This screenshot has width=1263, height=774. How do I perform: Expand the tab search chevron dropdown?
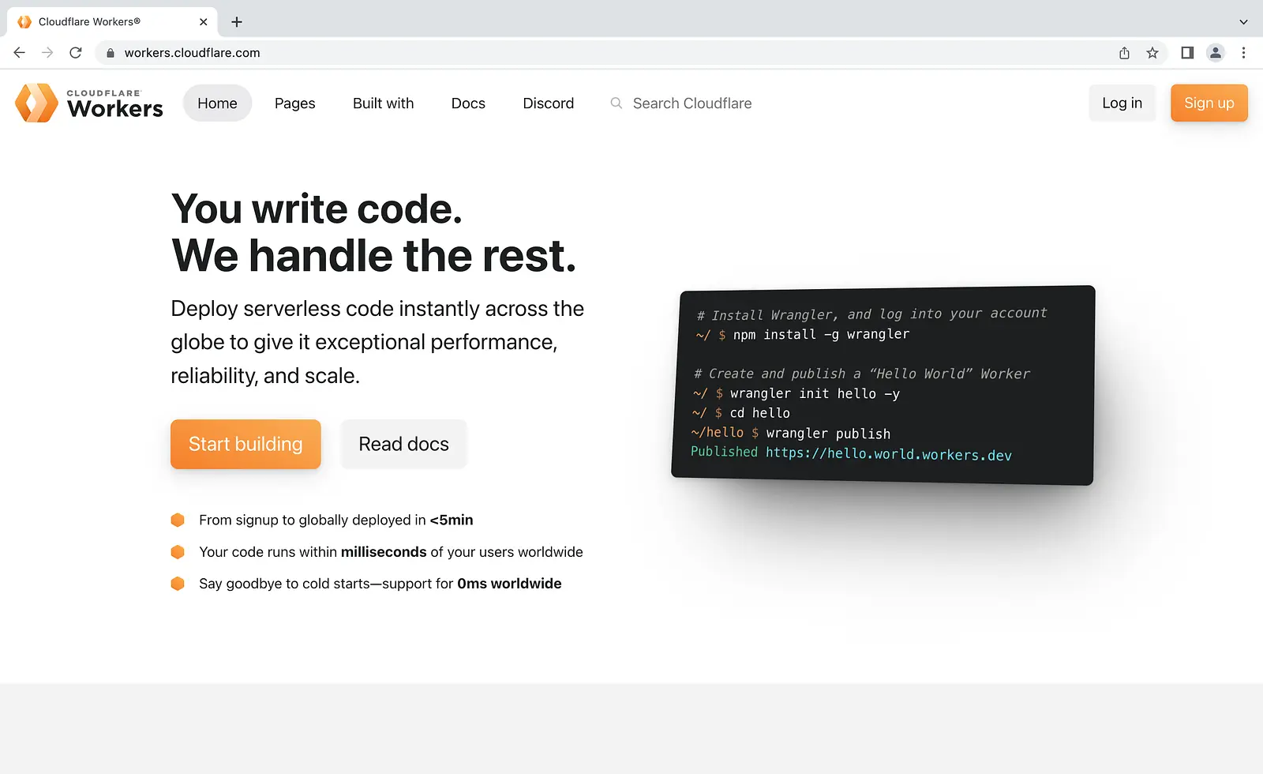1243,22
